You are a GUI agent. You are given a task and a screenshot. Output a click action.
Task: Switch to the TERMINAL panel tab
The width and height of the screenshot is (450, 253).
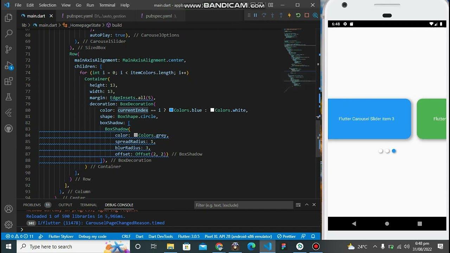(x=89, y=205)
